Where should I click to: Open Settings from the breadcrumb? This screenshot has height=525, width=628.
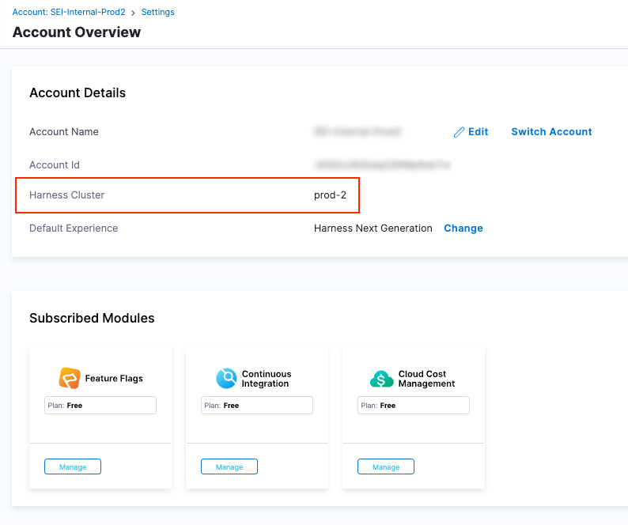coord(158,13)
